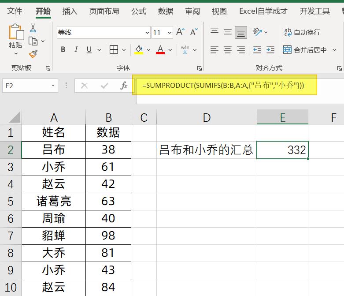Viewport: 344px width, 296px height.
Task: Toggle Bold formatting
Action: click(63, 50)
